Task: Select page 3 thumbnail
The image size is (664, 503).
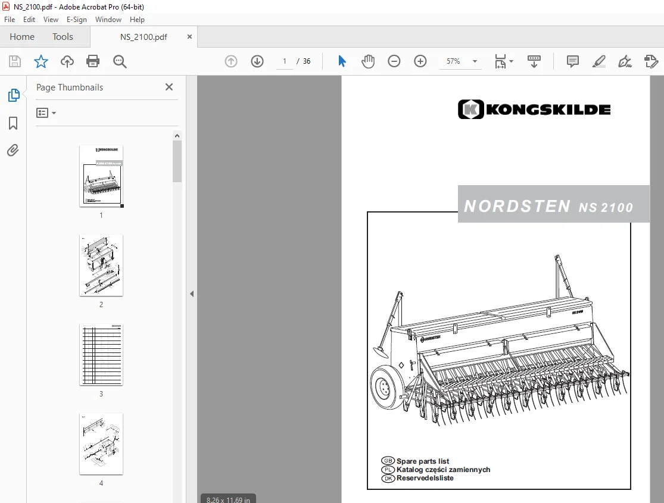Action: coord(101,355)
